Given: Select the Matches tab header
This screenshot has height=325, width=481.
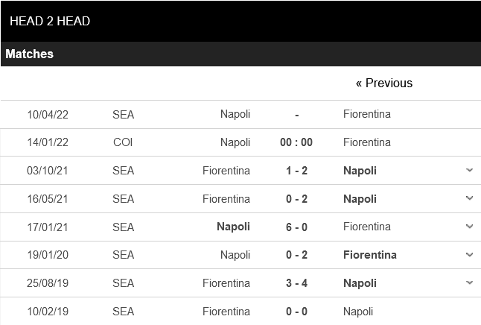Looking at the screenshot, I should pyautogui.click(x=30, y=54).
